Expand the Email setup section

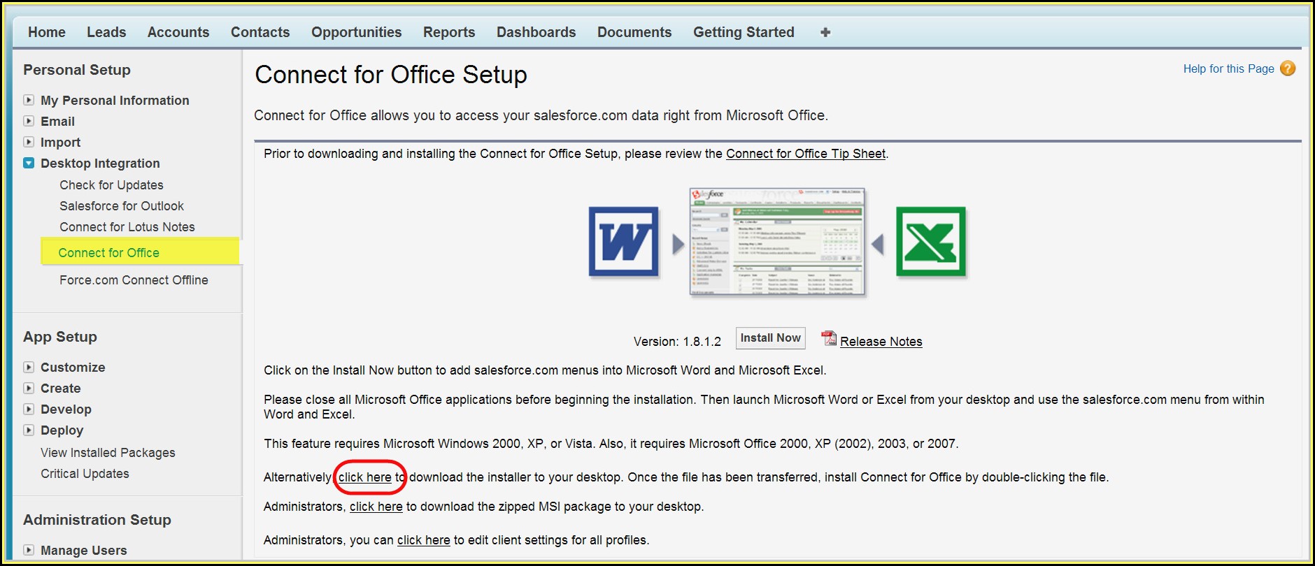pos(29,121)
